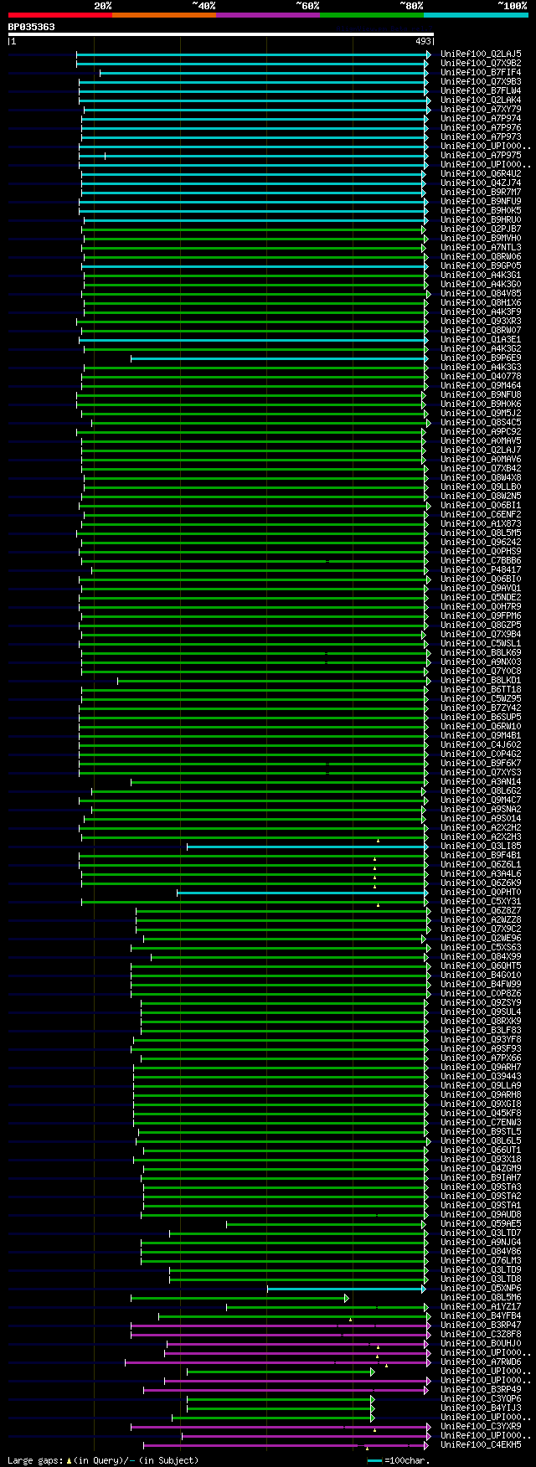Select label UniRef100_A2WZZ8
The image size is (536, 1467).
481,919
